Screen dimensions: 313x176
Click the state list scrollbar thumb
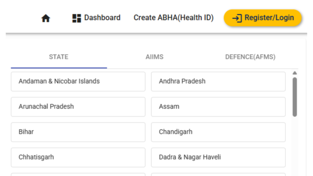[295, 97]
